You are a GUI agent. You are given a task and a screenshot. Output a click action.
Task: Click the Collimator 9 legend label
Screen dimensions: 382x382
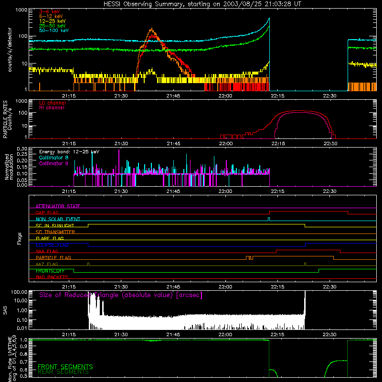tap(53, 163)
